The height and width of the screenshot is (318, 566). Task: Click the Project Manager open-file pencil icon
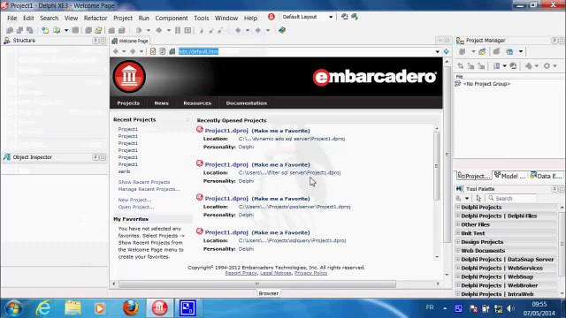(x=482, y=51)
